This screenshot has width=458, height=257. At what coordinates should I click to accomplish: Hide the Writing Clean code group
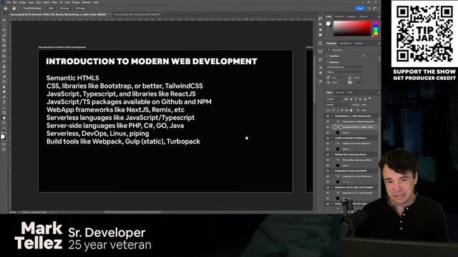tap(328, 154)
